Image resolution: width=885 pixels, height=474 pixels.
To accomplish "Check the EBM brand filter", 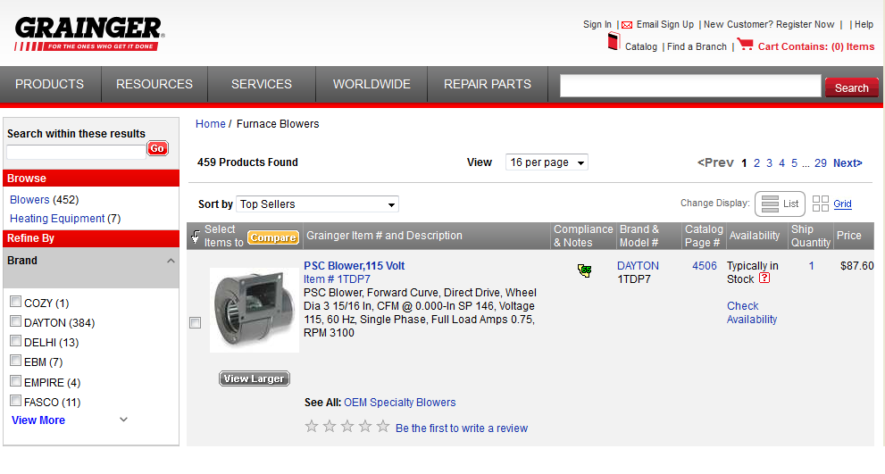I will (x=16, y=361).
